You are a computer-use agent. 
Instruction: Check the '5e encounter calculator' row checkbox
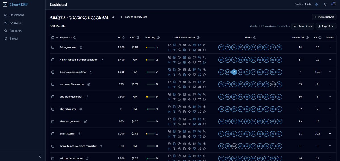tap(53, 72)
